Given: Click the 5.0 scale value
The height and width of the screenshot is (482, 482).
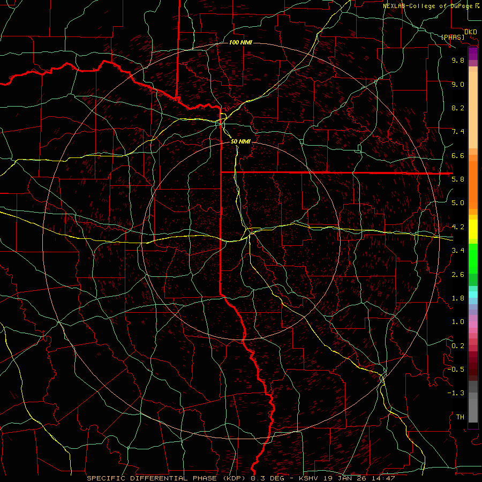Looking at the screenshot, I should 458,203.
